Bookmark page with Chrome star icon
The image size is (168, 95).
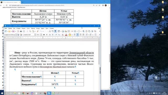click(x=99, y=5)
